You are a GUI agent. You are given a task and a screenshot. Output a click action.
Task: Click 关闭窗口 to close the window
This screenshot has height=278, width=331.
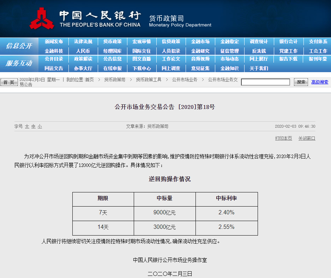[x=307, y=138]
